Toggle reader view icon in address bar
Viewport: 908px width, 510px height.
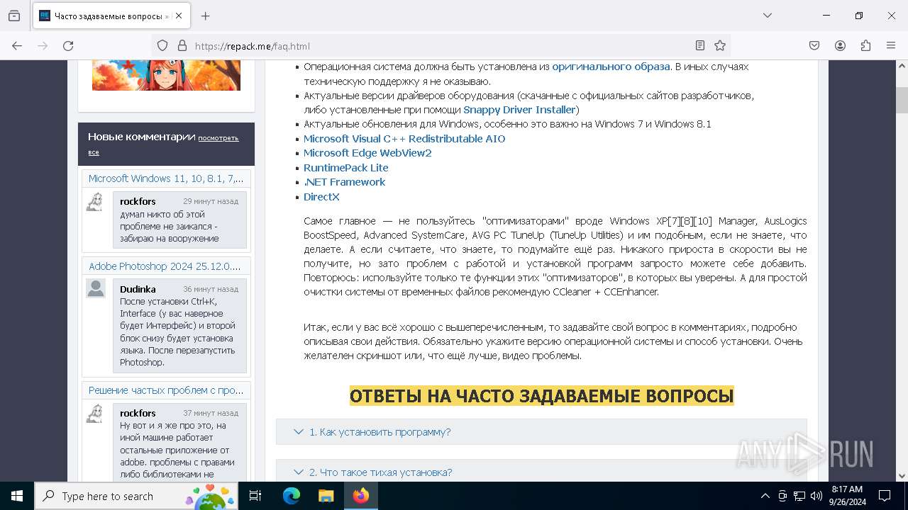(699, 45)
